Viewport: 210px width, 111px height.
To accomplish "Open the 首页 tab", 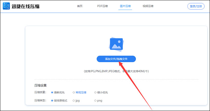I will click(x=80, y=6).
